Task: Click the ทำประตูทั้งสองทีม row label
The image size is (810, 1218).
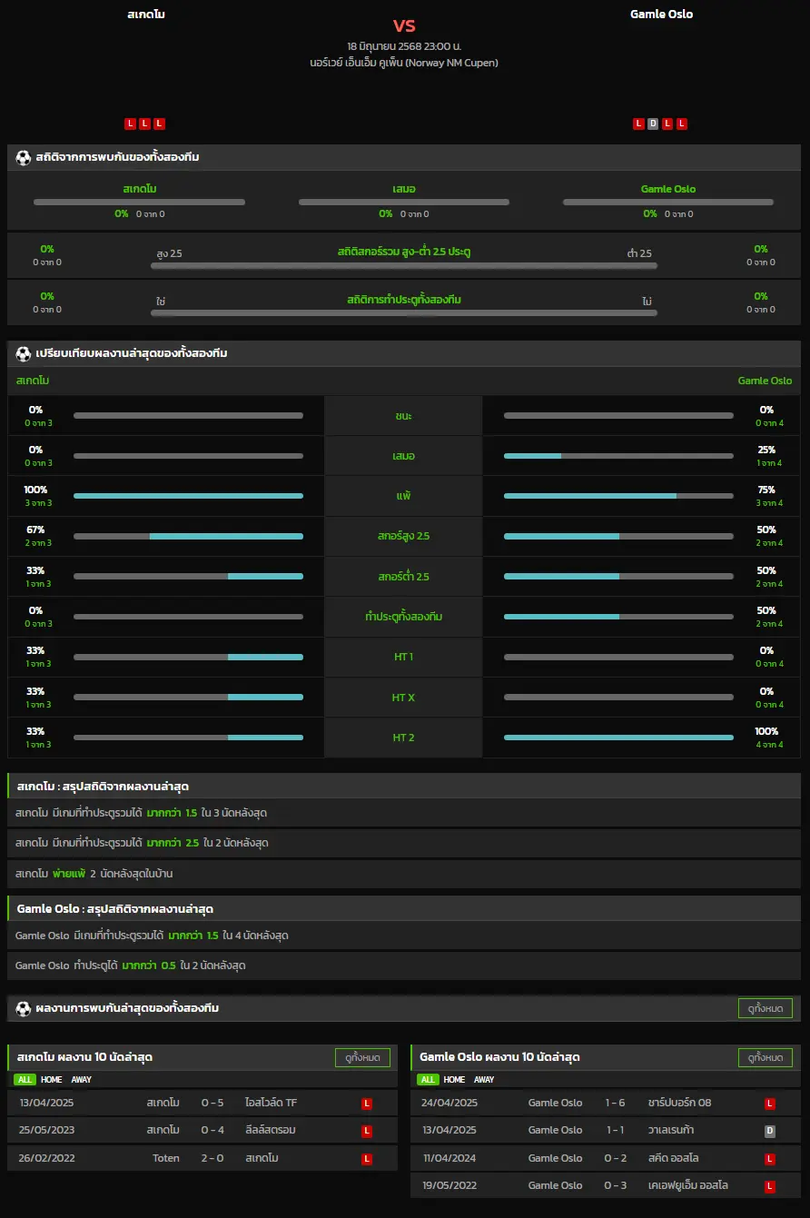Action: tap(404, 617)
